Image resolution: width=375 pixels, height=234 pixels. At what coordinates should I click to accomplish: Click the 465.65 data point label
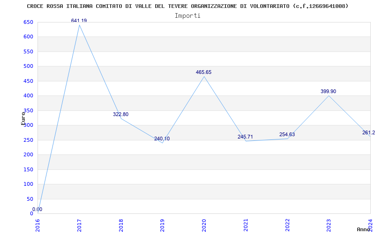[x=203, y=73]
